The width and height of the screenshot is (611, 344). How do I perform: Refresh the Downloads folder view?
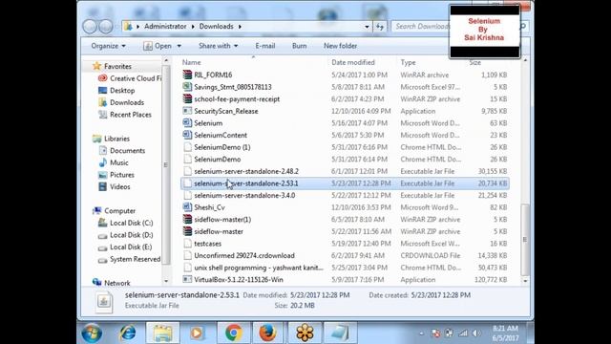[x=380, y=27]
